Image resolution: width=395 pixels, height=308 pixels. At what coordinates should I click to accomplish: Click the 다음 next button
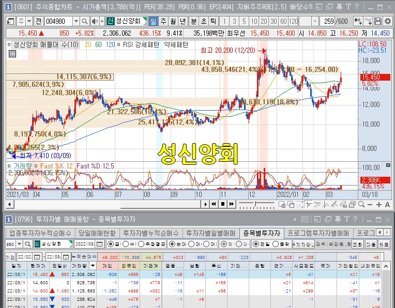(371, 244)
